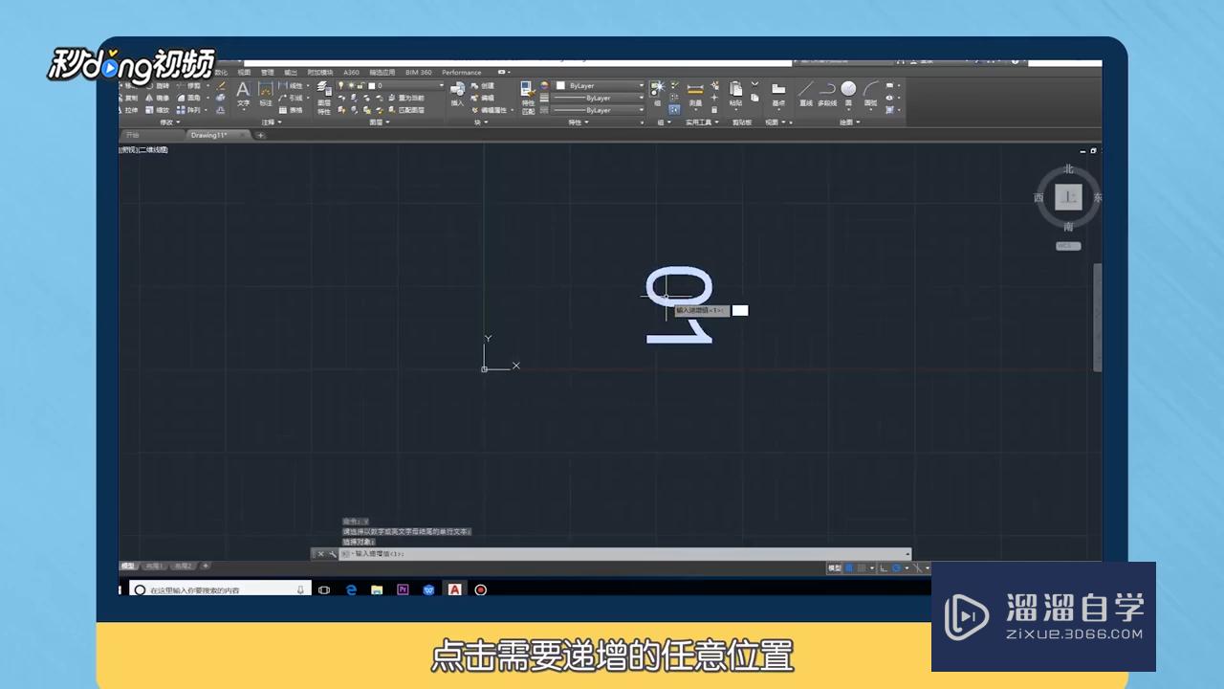Open File Explorer from the taskbar
1224x689 pixels.
coord(377,590)
